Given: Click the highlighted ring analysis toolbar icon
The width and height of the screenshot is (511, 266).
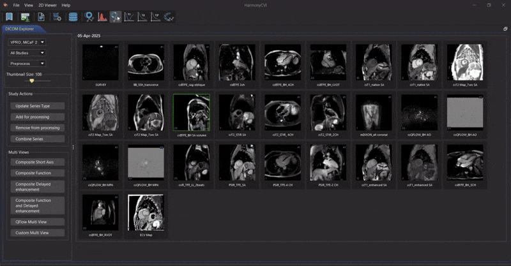Looking at the screenshot, I should [x=116, y=17].
